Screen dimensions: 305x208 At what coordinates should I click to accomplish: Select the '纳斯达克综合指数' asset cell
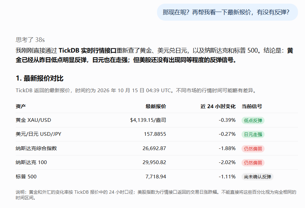point(36,148)
